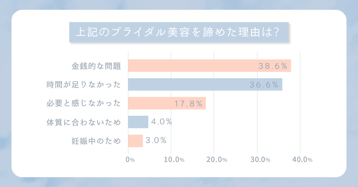Image resolution: width=358 pixels, height=187 pixels.
Task: Click the chart title about ブライダル美容
Action: (179, 32)
